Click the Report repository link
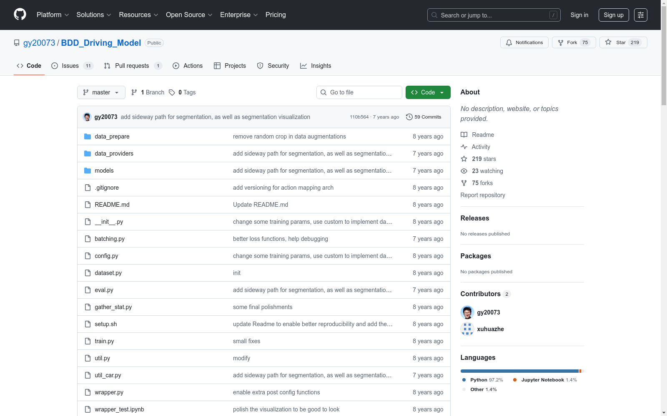This screenshot has width=667, height=416. [483, 195]
